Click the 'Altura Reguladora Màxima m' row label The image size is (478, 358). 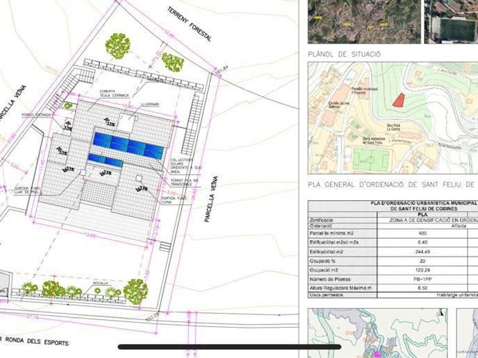point(340,288)
